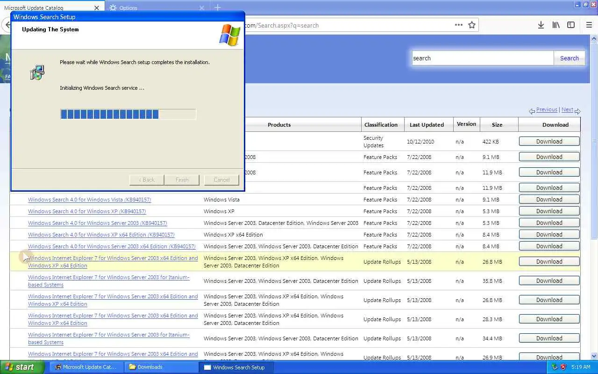This screenshot has height=374, width=598.
Task: Close the Options tab
Action: [202, 8]
